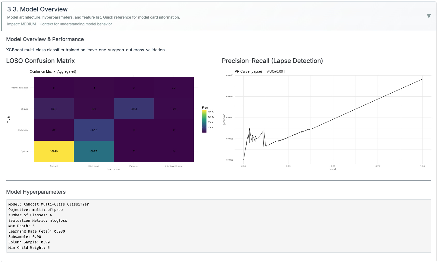Click the "Model Overview & Performance" subheading
This screenshot has width=438, height=263.
(x=45, y=39)
